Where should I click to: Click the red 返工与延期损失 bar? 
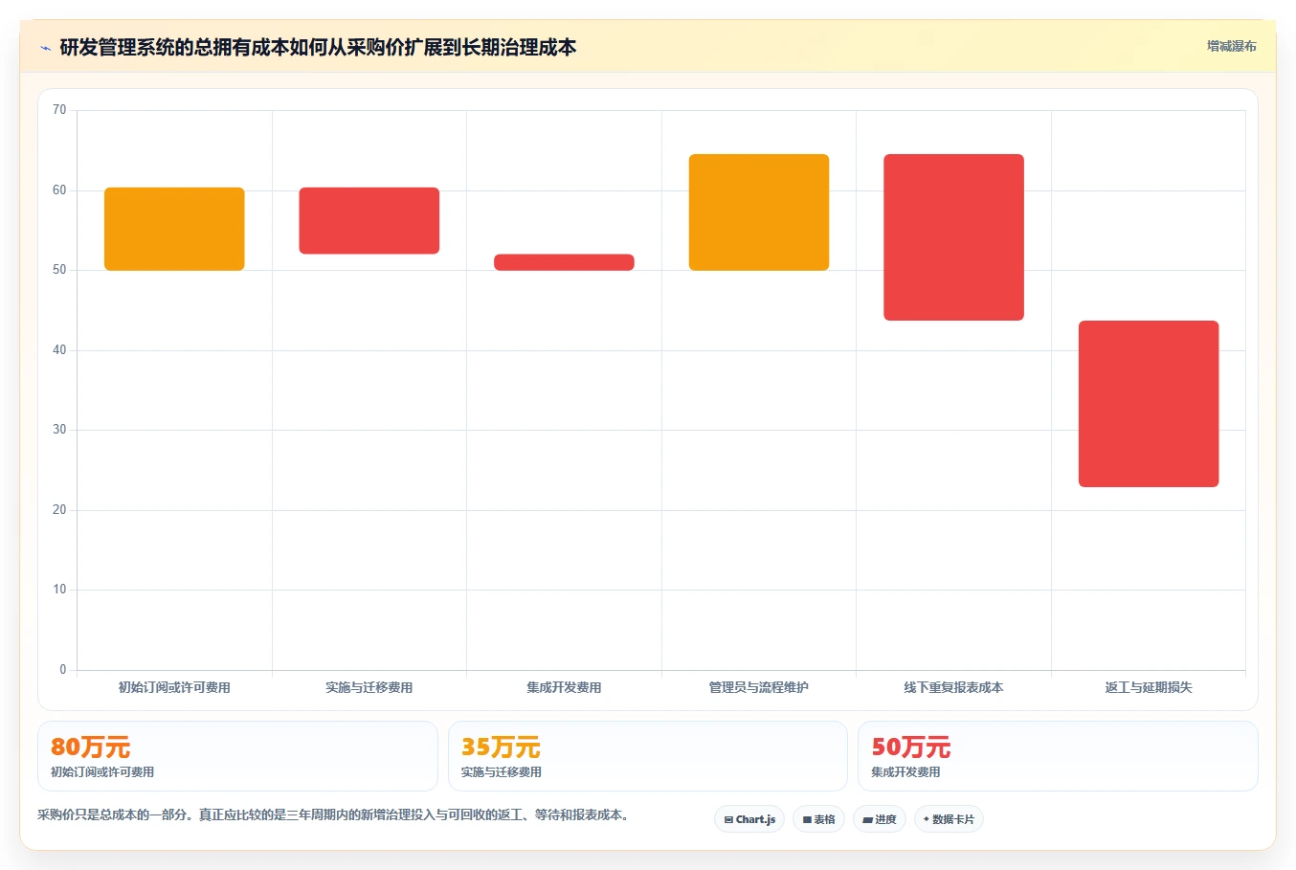pyautogui.click(x=1149, y=404)
